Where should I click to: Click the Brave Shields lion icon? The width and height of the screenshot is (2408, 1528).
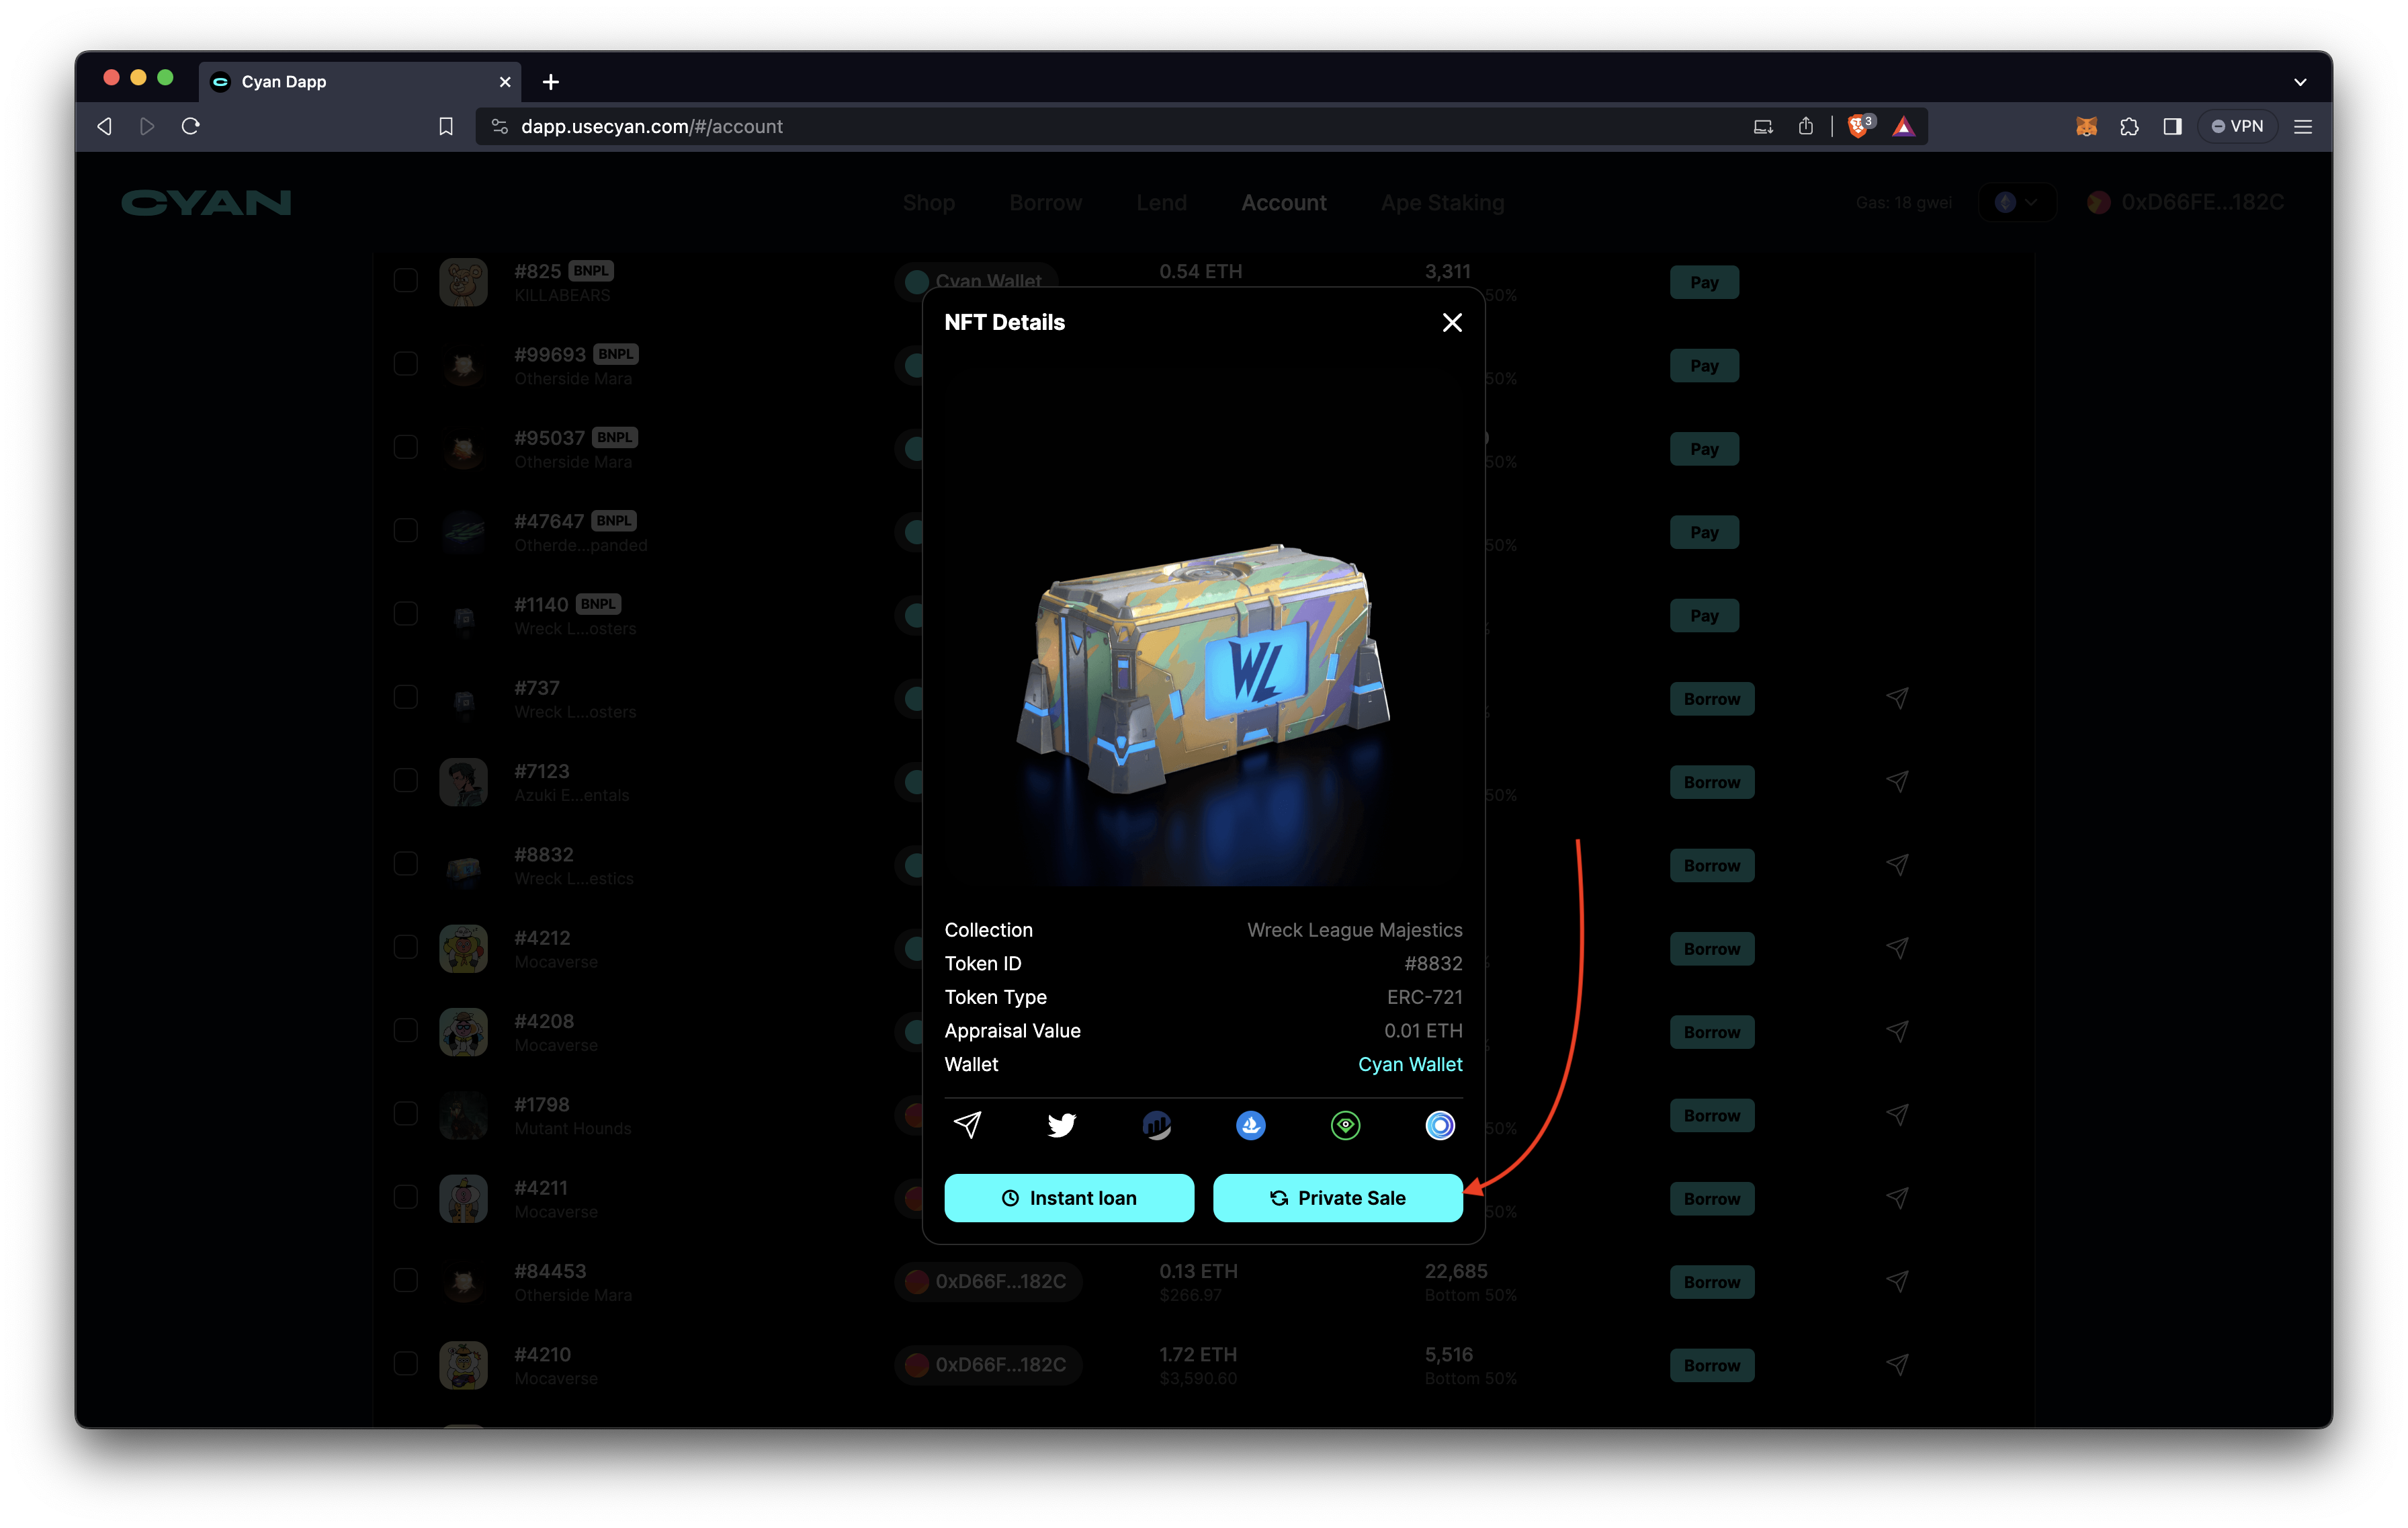(1857, 126)
